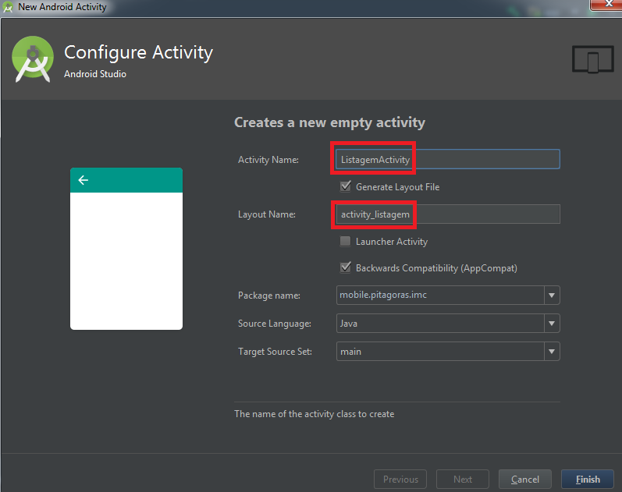Select the Java source language field
The image size is (622, 492).
click(x=439, y=324)
